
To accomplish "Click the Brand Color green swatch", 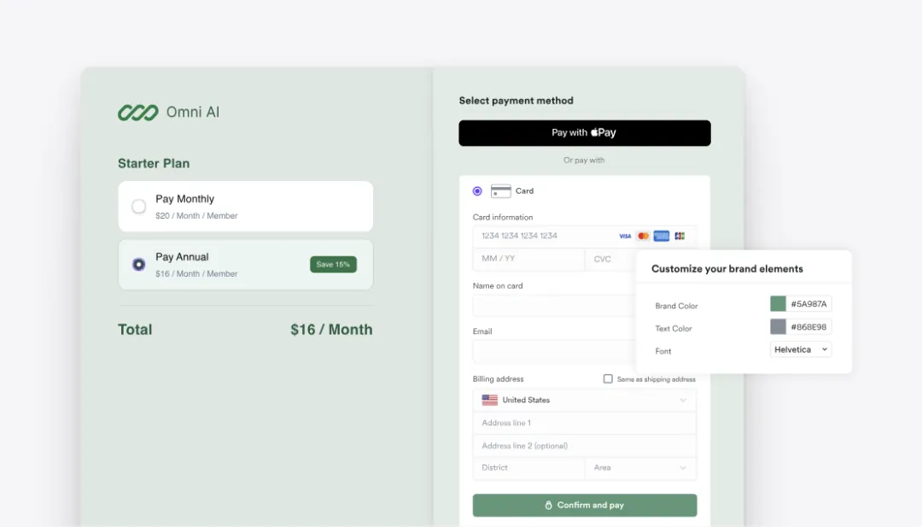I will (778, 303).
